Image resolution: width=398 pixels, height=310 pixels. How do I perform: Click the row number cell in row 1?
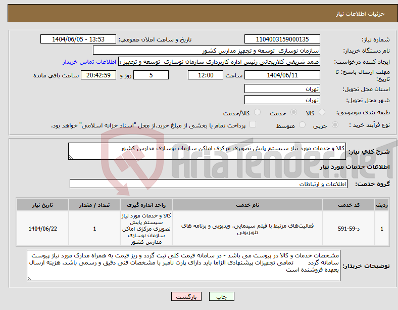click(382, 229)
